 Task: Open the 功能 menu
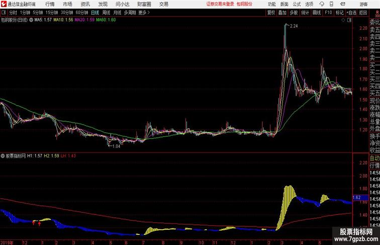[x=272, y=4]
